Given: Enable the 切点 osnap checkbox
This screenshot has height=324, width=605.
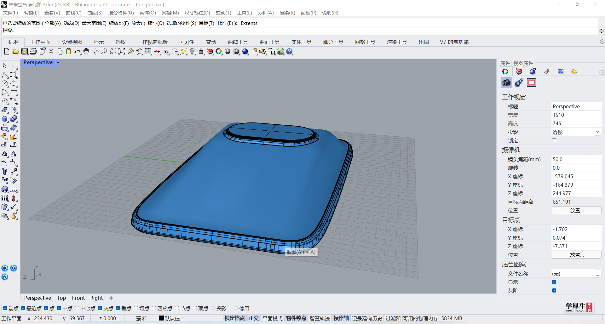Looking at the screenshot, I should pyautogui.click(x=136, y=308).
